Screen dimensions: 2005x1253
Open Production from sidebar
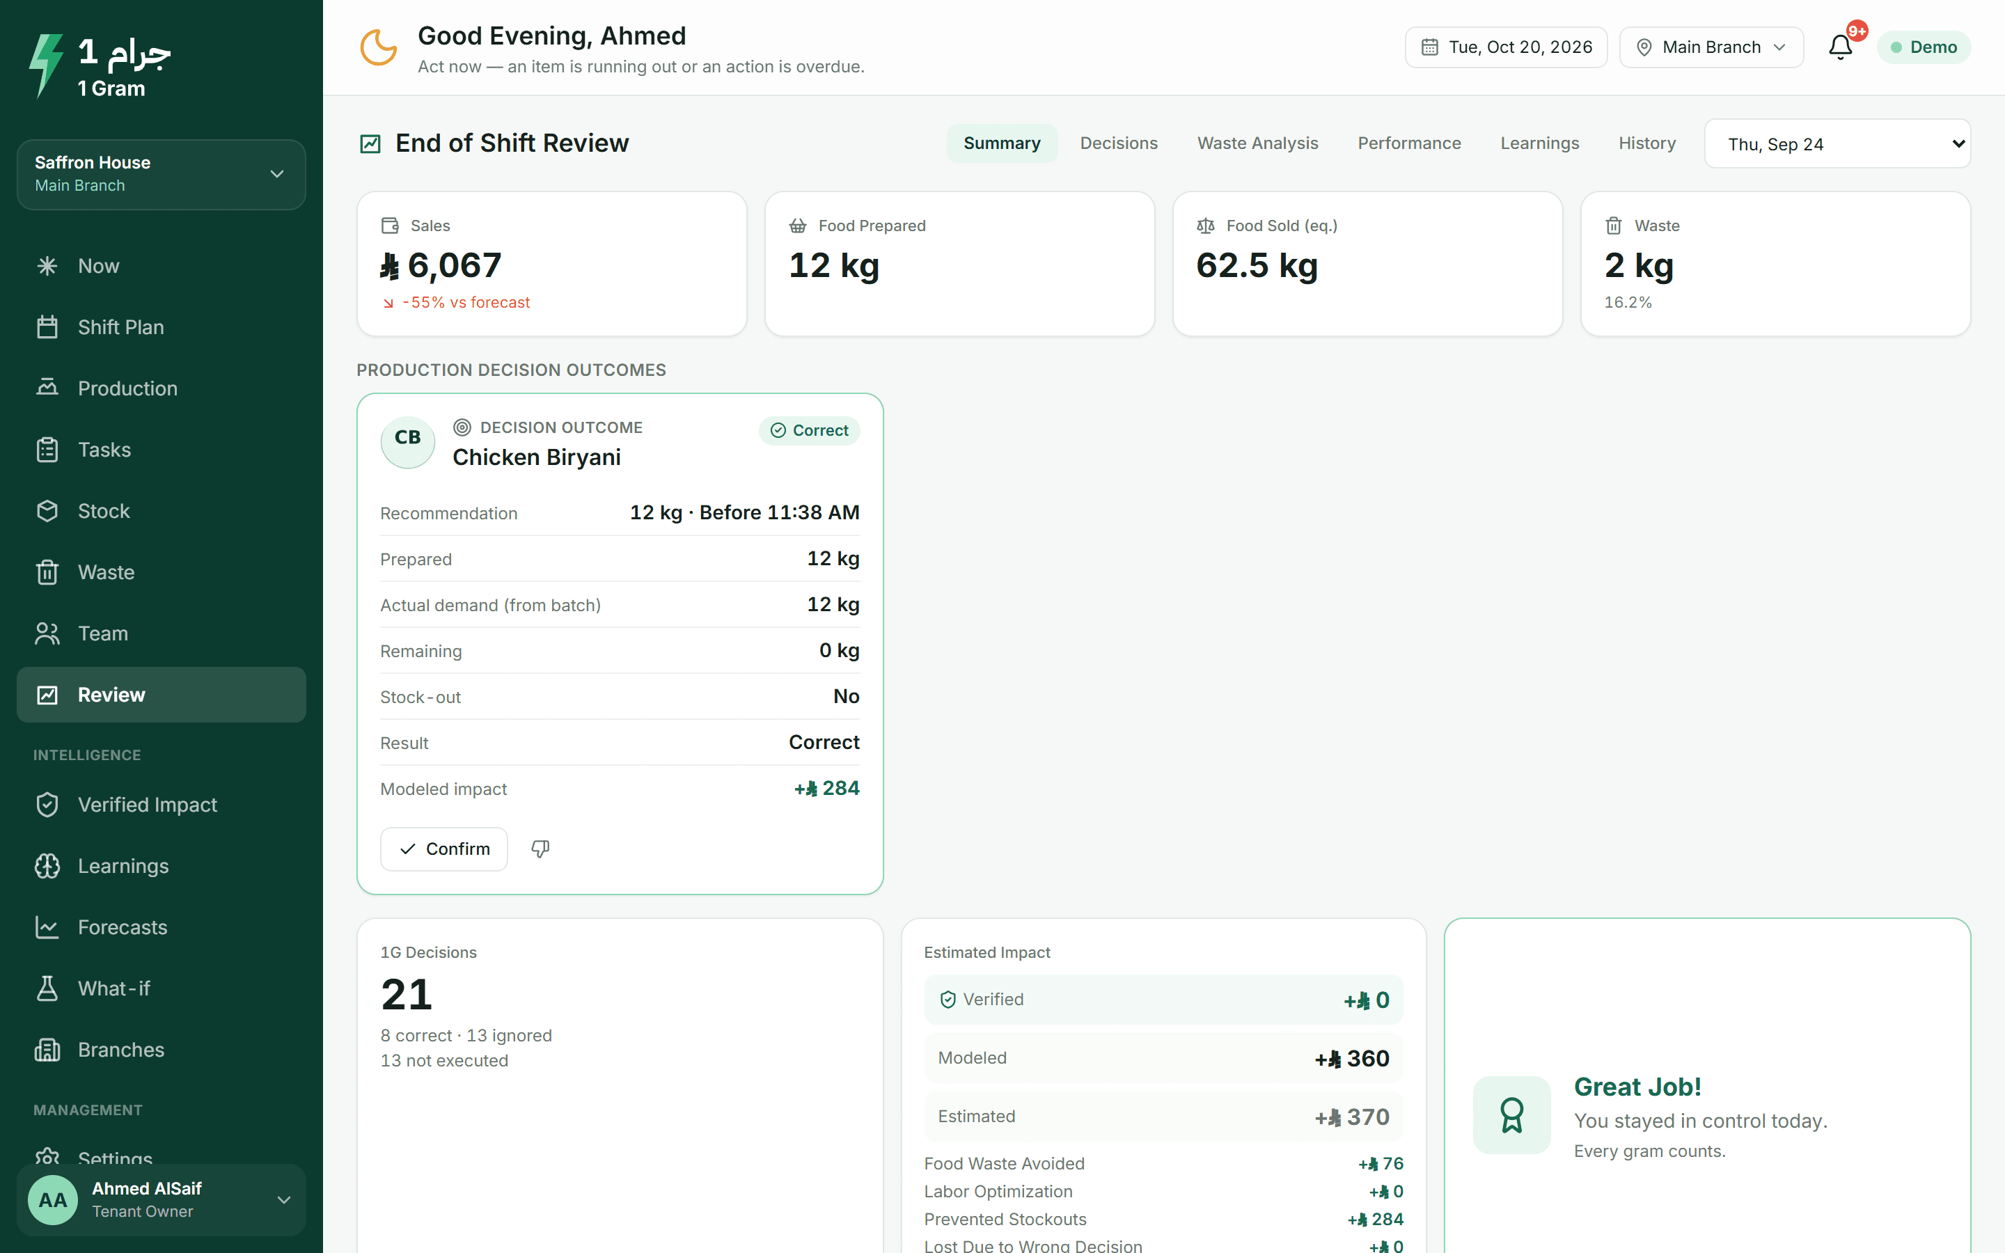(162, 388)
